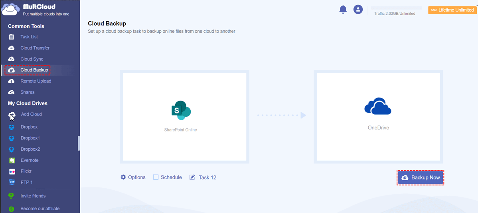Open the Dropbox2 drive entry
The image size is (478, 213).
(x=30, y=149)
